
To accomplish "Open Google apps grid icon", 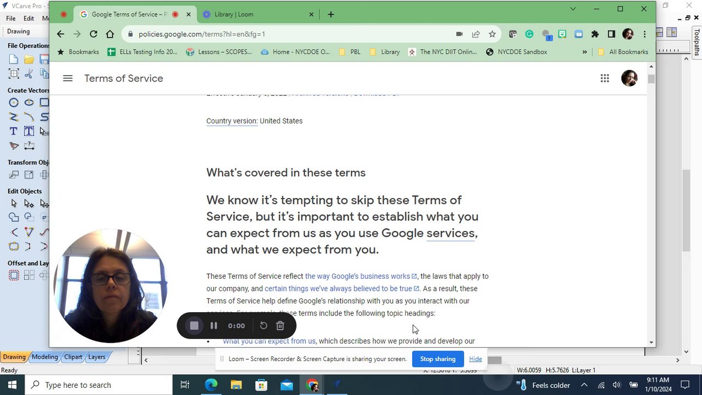I will pos(604,78).
